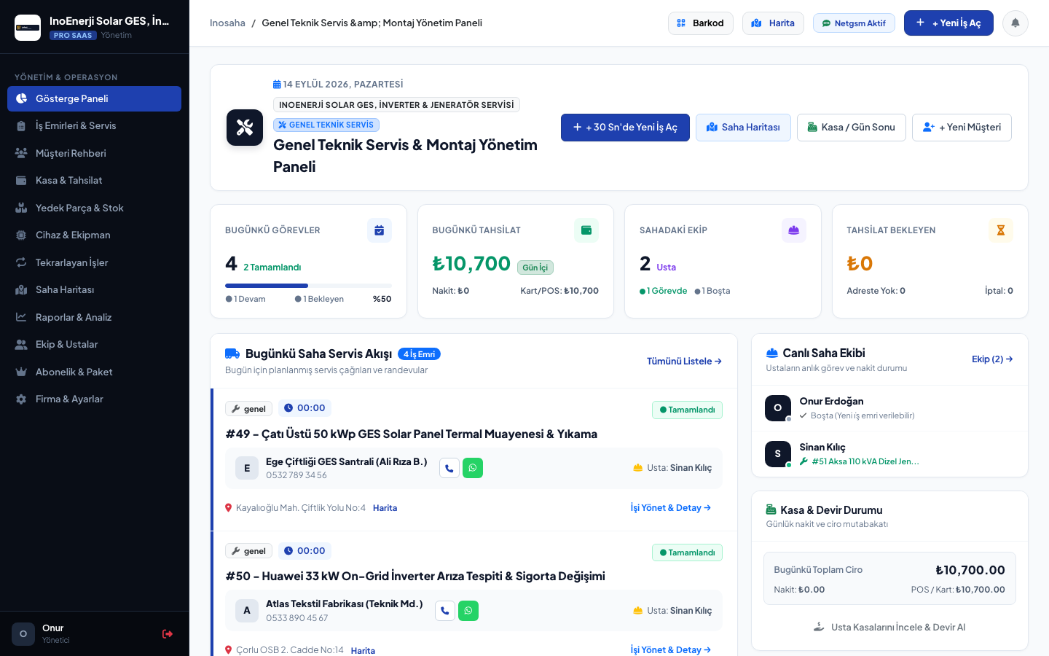Open Raporlar & Analiz in sidebar
1049x656 pixels.
[94, 317]
